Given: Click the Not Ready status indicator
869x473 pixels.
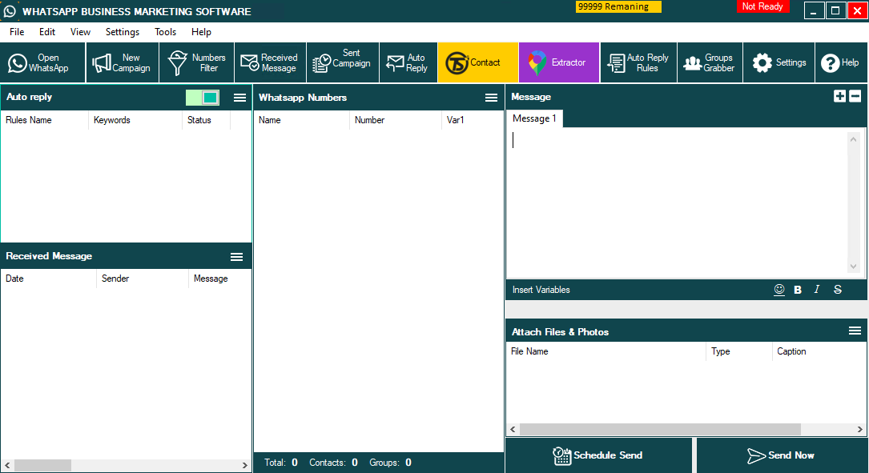Looking at the screenshot, I should pyautogui.click(x=762, y=6).
